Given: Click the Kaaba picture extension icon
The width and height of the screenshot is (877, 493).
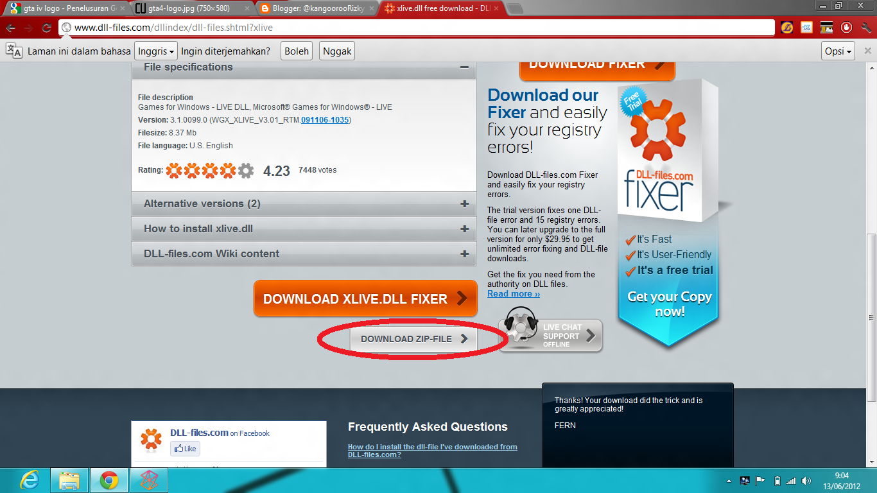Looking at the screenshot, I should coord(826,28).
